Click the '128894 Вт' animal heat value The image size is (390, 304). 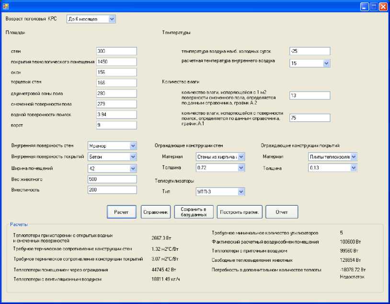pos(350,260)
